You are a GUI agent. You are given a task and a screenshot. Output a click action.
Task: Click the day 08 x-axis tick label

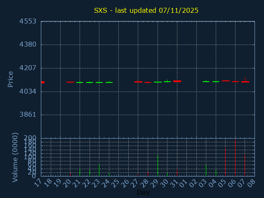(x=252, y=183)
